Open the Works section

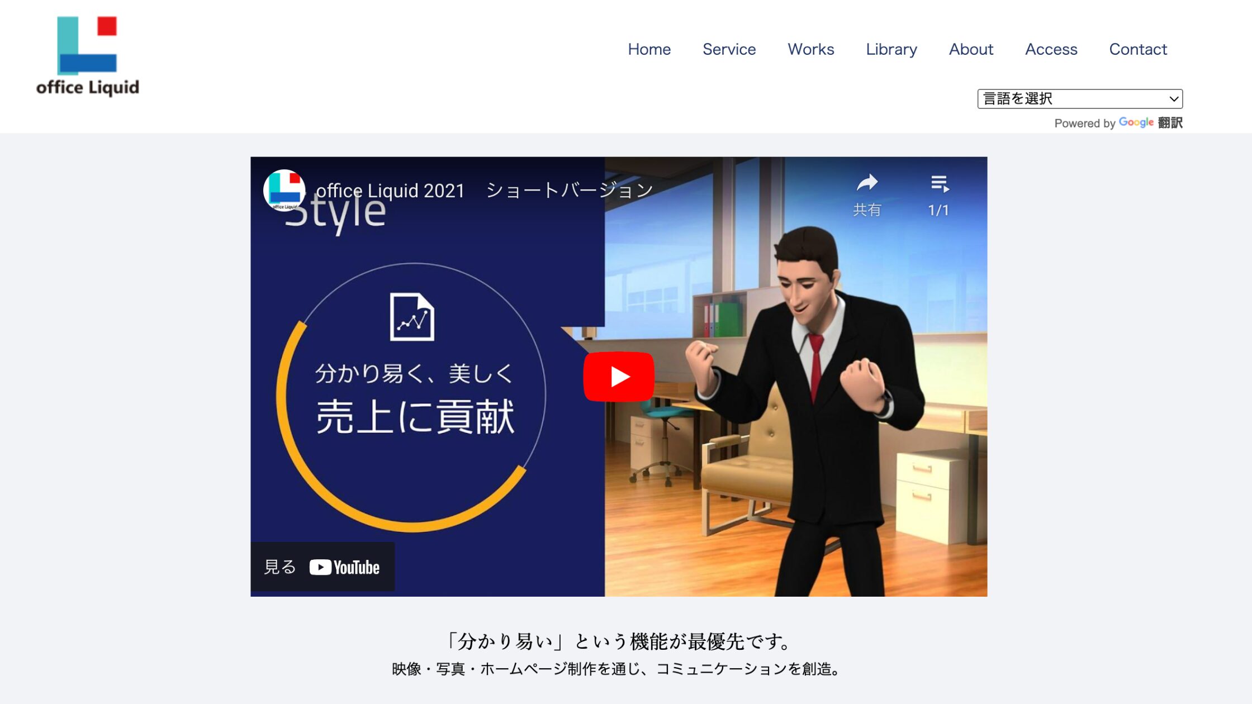pyautogui.click(x=810, y=49)
